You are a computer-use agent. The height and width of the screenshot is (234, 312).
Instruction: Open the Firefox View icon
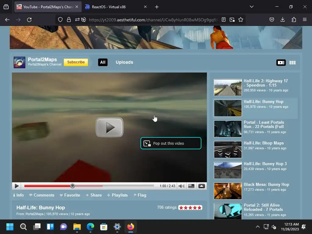click(6, 7)
